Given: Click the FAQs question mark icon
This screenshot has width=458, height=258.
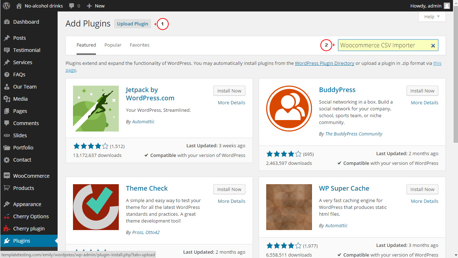Looking at the screenshot, I should tap(7, 75).
